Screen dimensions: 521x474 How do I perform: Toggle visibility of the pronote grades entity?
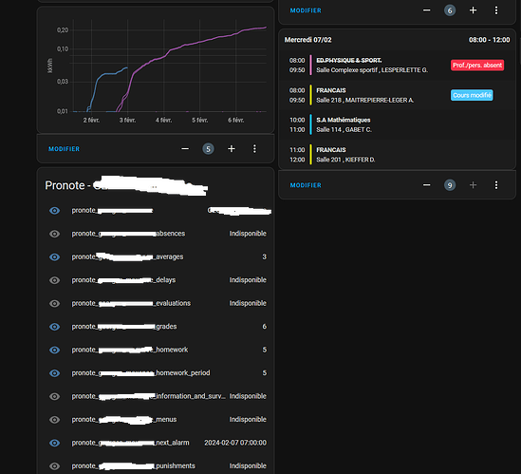coord(54,327)
